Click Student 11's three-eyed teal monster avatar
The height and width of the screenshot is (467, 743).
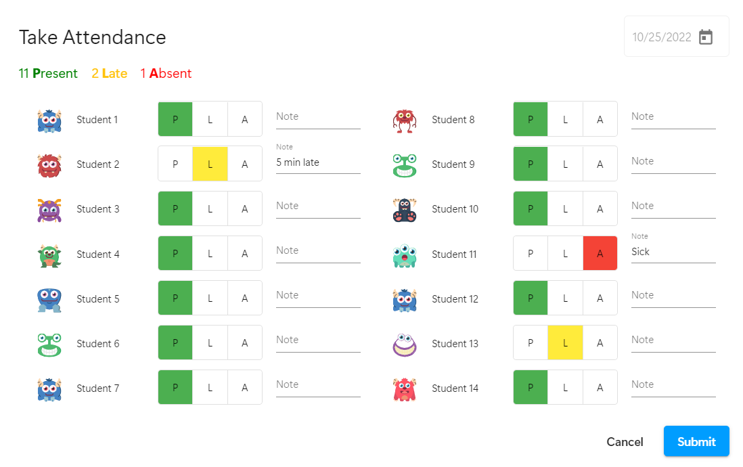(x=405, y=254)
